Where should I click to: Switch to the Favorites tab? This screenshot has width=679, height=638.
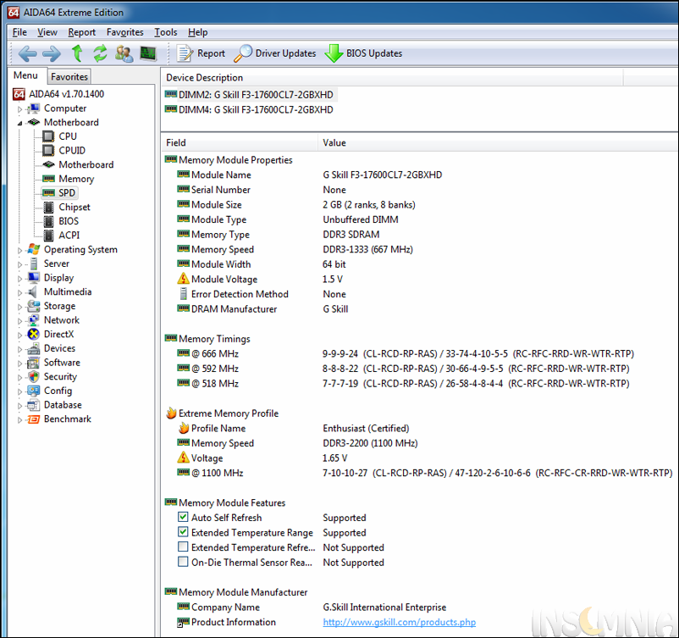tap(69, 77)
